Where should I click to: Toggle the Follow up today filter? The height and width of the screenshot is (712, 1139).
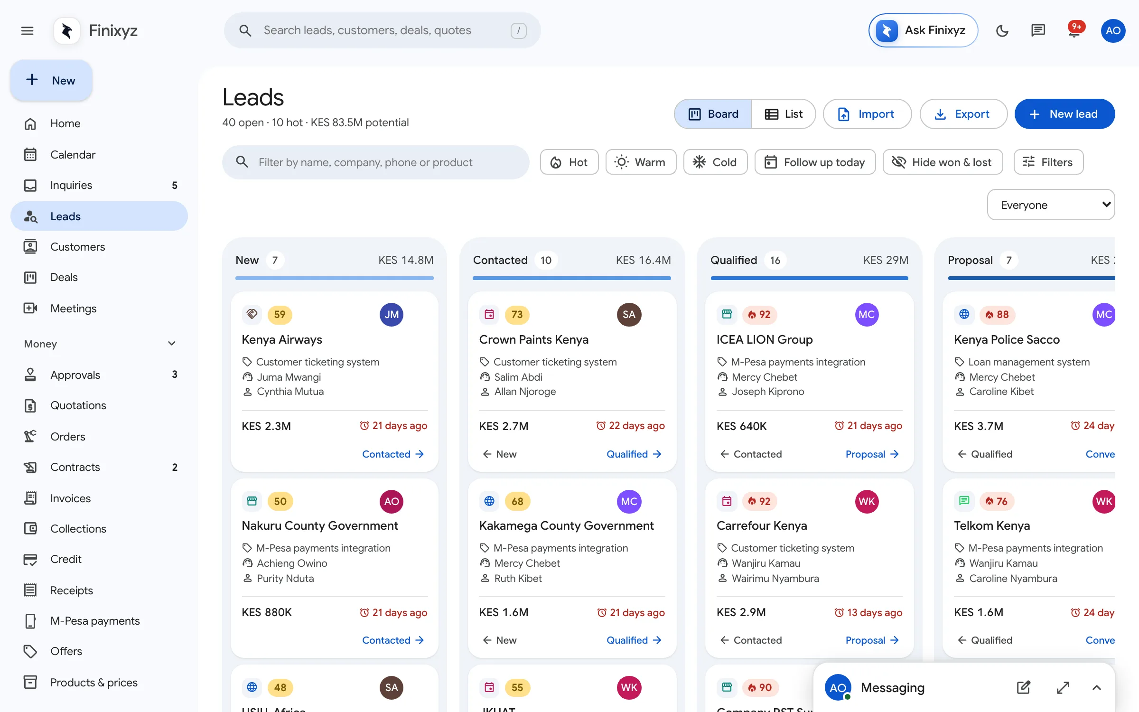tap(815, 162)
